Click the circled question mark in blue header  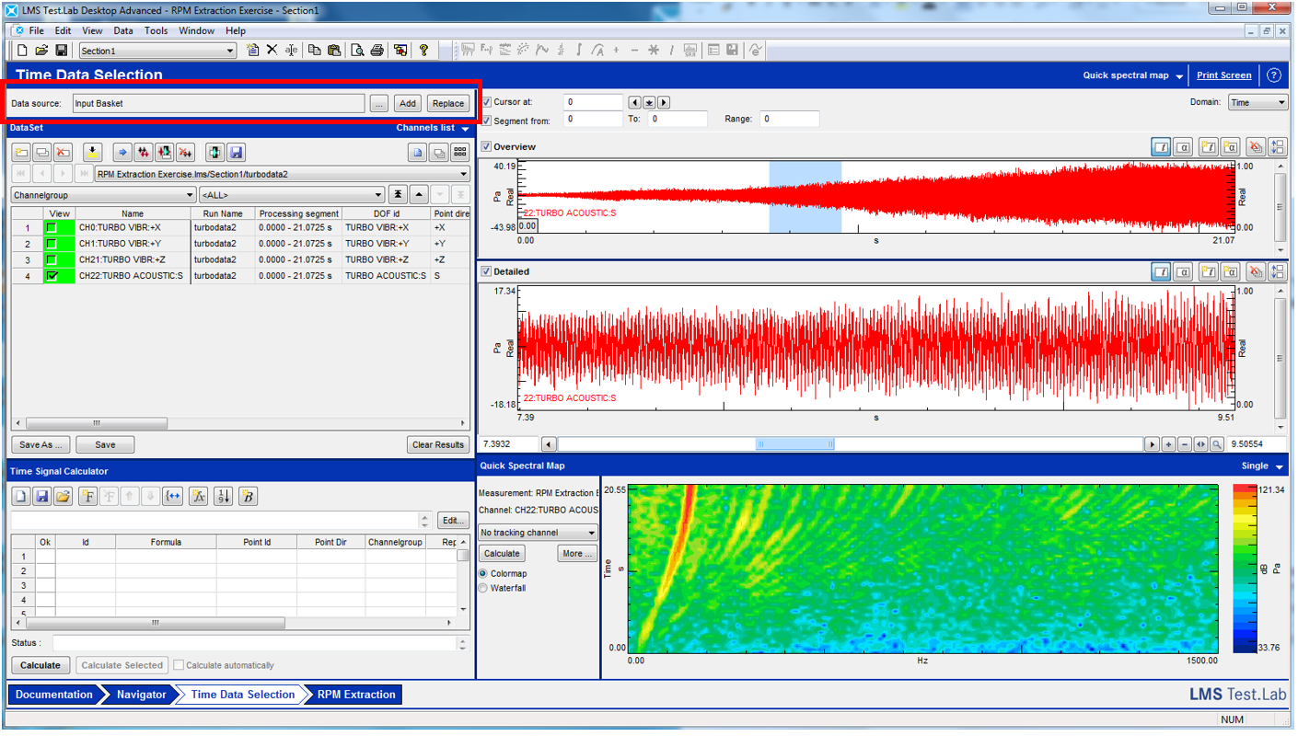[x=1274, y=75]
